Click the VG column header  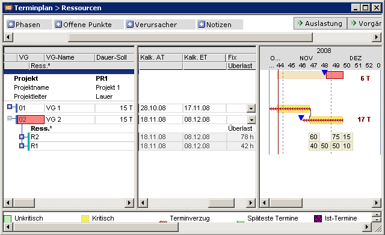[31, 57]
